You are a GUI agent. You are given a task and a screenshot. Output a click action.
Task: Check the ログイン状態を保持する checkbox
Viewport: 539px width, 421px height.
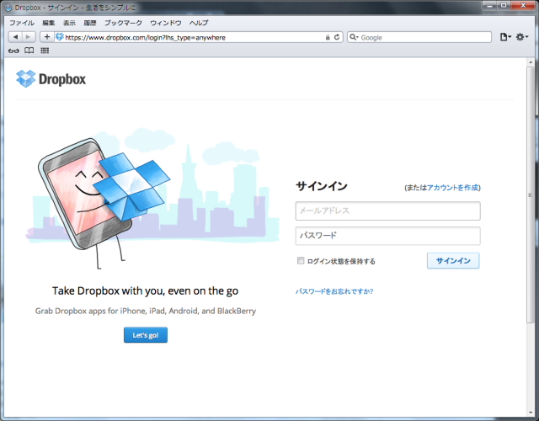click(301, 261)
